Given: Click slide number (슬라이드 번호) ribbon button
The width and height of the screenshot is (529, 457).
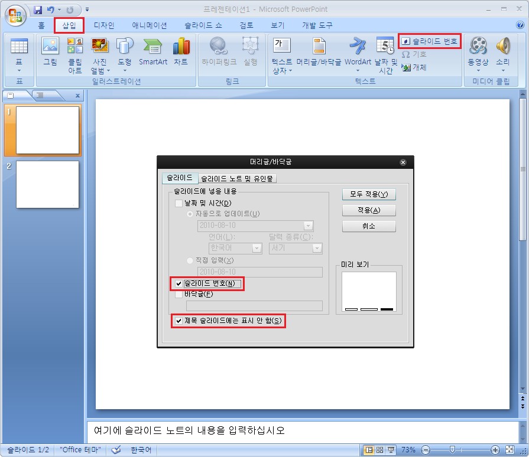Looking at the screenshot, I should [430, 41].
